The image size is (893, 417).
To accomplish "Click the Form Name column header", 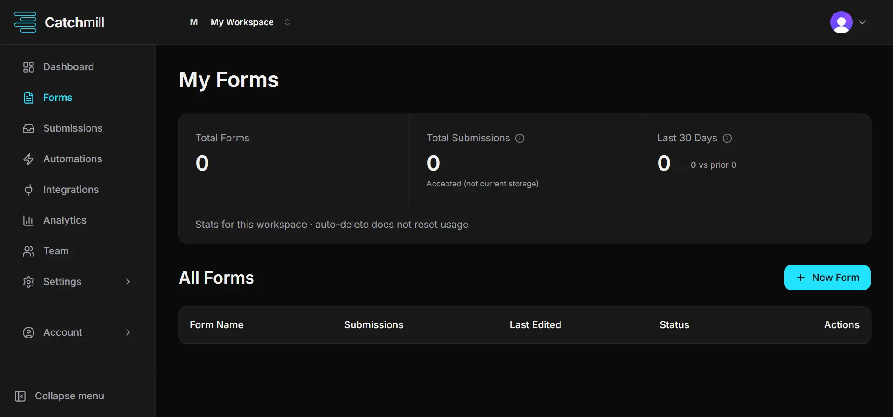I will [x=217, y=325].
